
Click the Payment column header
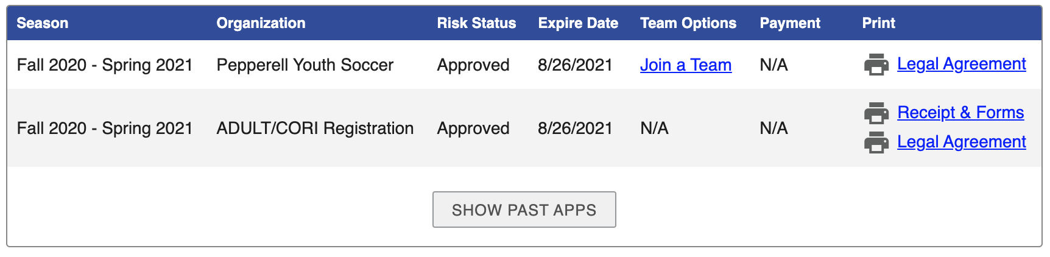[789, 23]
